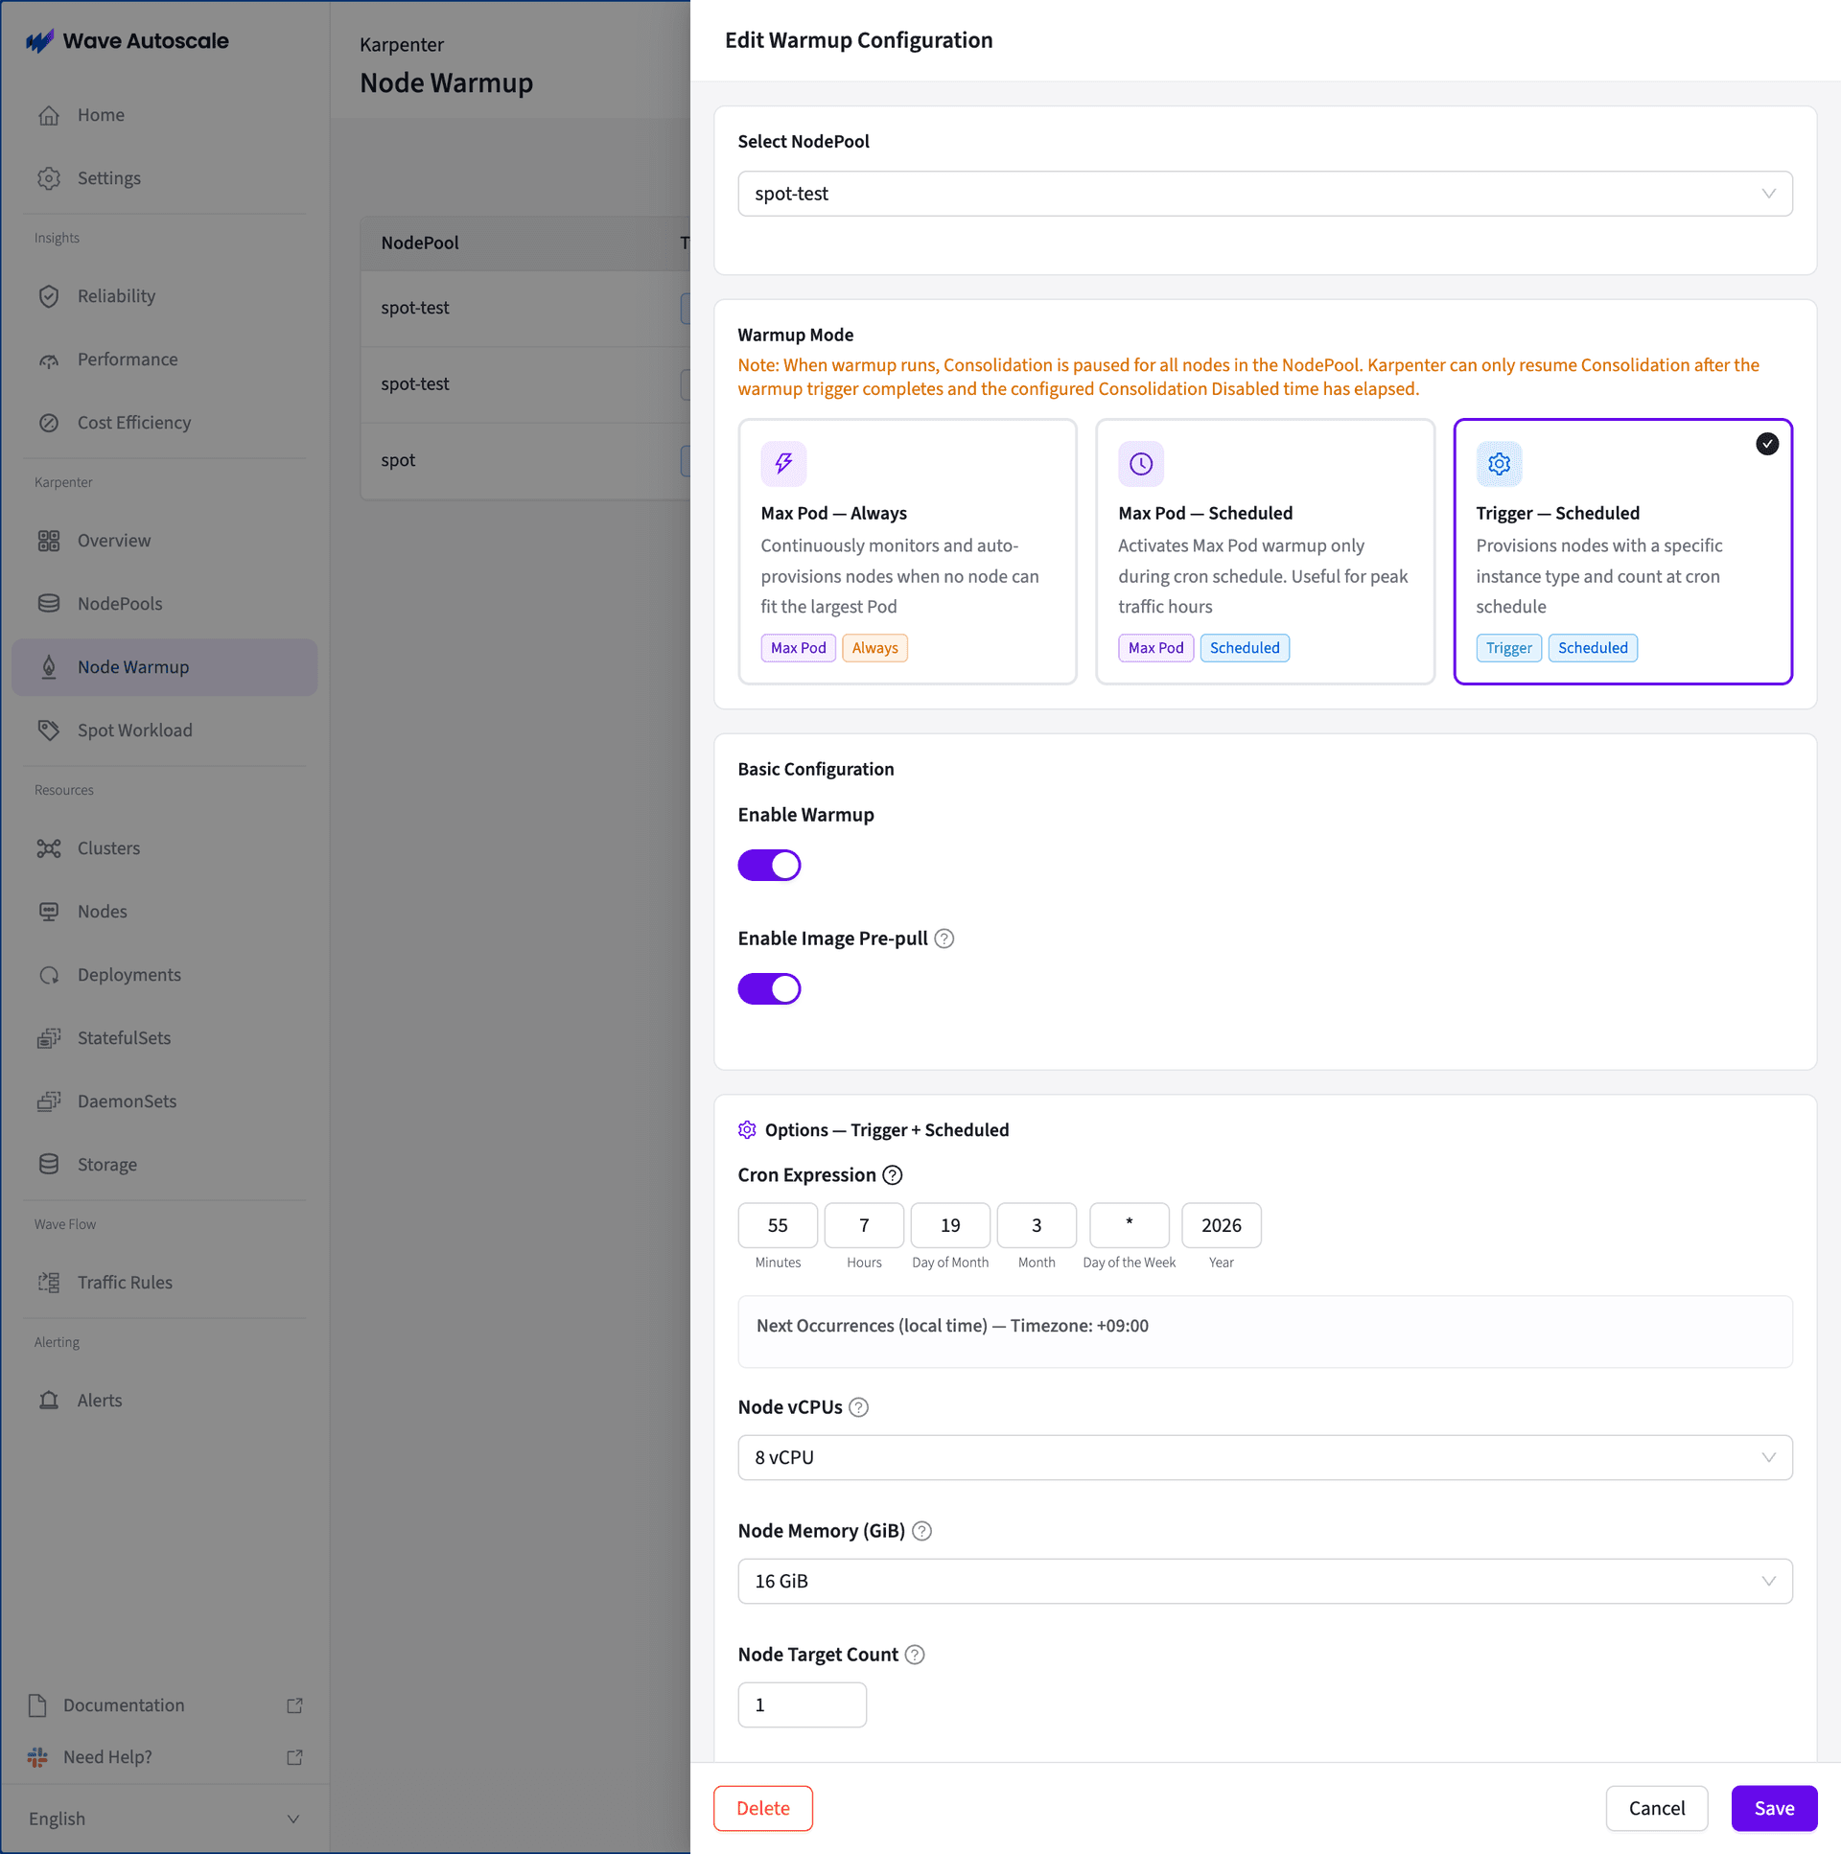Click the Alerts bell icon
The width and height of the screenshot is (1841, 1854).
click(x=49, y=1402)
